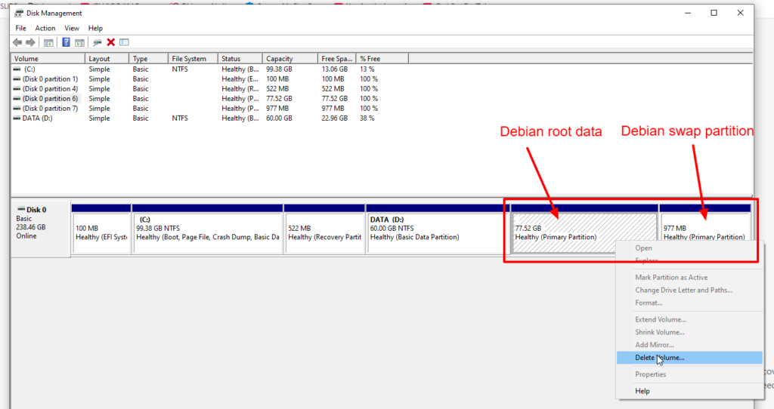Select (Disk 0 partition 7) in volume list
Viewport: 774px width, 409px height.
[x=50, y=109]
